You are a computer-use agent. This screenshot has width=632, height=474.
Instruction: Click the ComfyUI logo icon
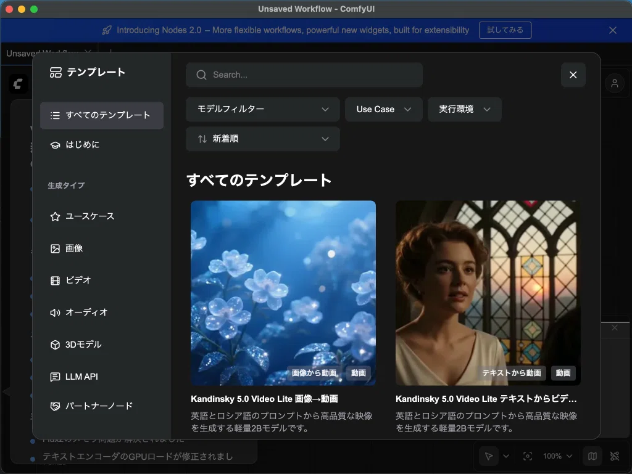click(x=18, y=84)
